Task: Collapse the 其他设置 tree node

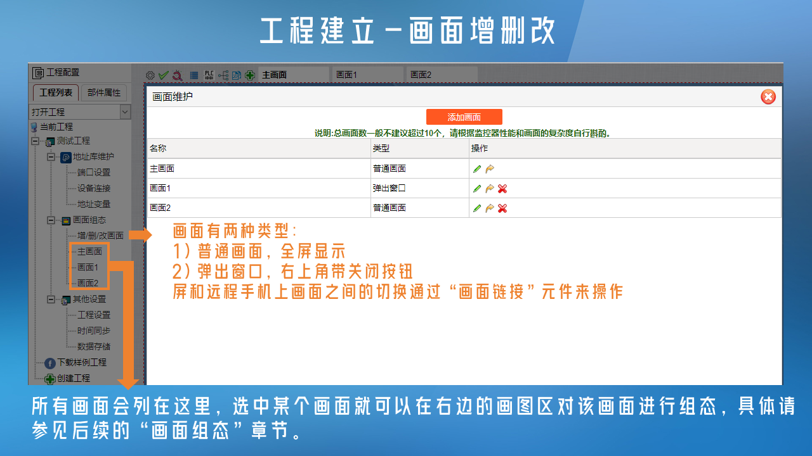Action: click(x=51, y=300)
